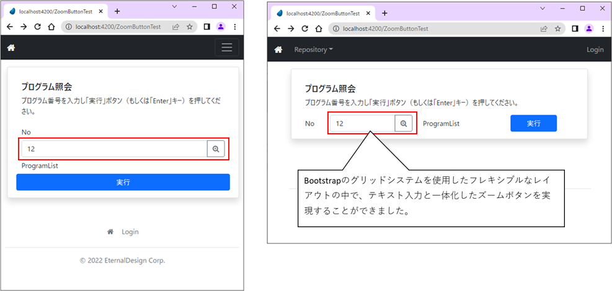Click the magnifier zoom button in the right window
612x291 pixels.
coord(403,124)
